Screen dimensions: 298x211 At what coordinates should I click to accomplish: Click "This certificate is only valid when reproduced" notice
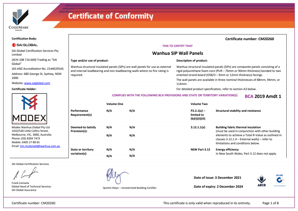click(x=207, y=203)
